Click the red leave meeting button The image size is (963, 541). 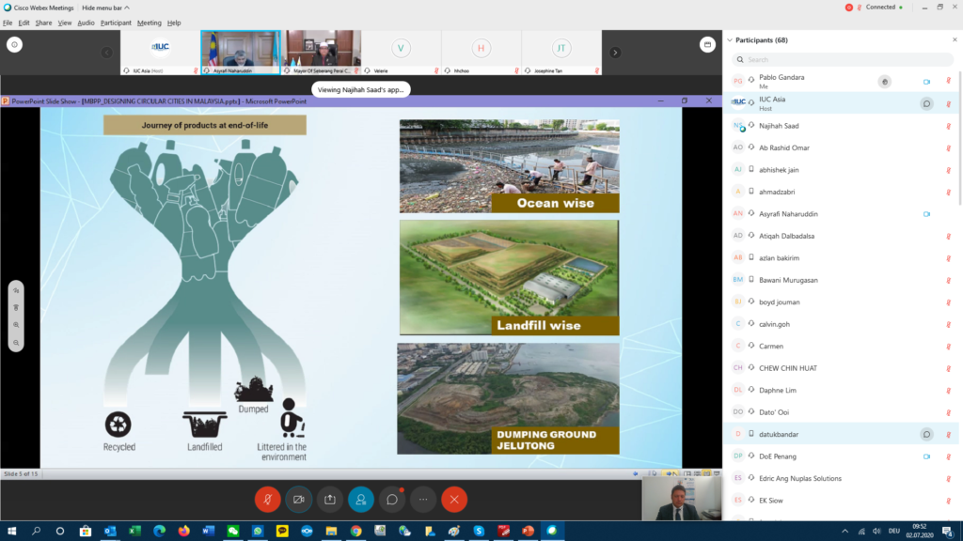click(454, 500)
